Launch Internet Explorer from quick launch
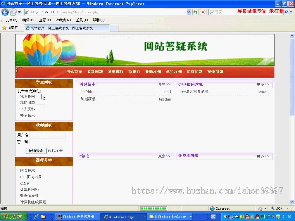 pyautogui.click(x=36, y=217)
